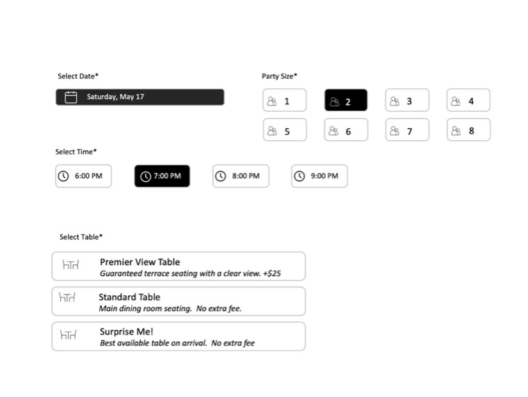The width and height of the screenshot is (528, 397).
Task: Choose party size 7
Action: (x=408, y=130)
